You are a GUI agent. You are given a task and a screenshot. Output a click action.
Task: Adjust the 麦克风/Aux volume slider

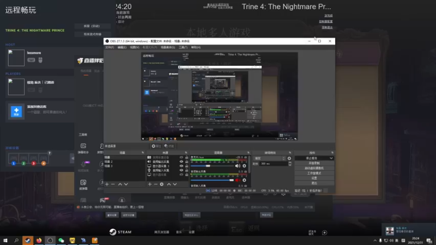[x=212, y=166]
